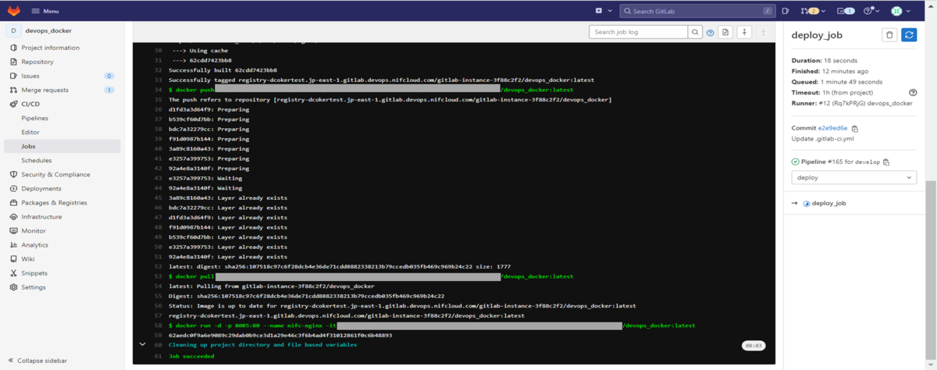Viewport: 937px width, 370px height.
Task: Collapse log section at line 60
Action: pyautogui.click(x=142, y=344)
